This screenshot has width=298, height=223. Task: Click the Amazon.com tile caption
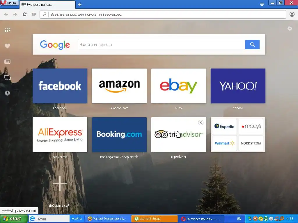[x=119, y=108]
